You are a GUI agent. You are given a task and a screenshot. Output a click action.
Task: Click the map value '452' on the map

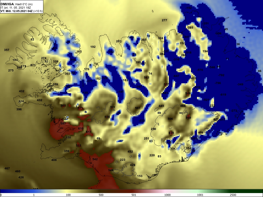point(130,152)
